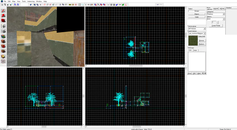Click the VisGroups Show button

tap(190, 73)
